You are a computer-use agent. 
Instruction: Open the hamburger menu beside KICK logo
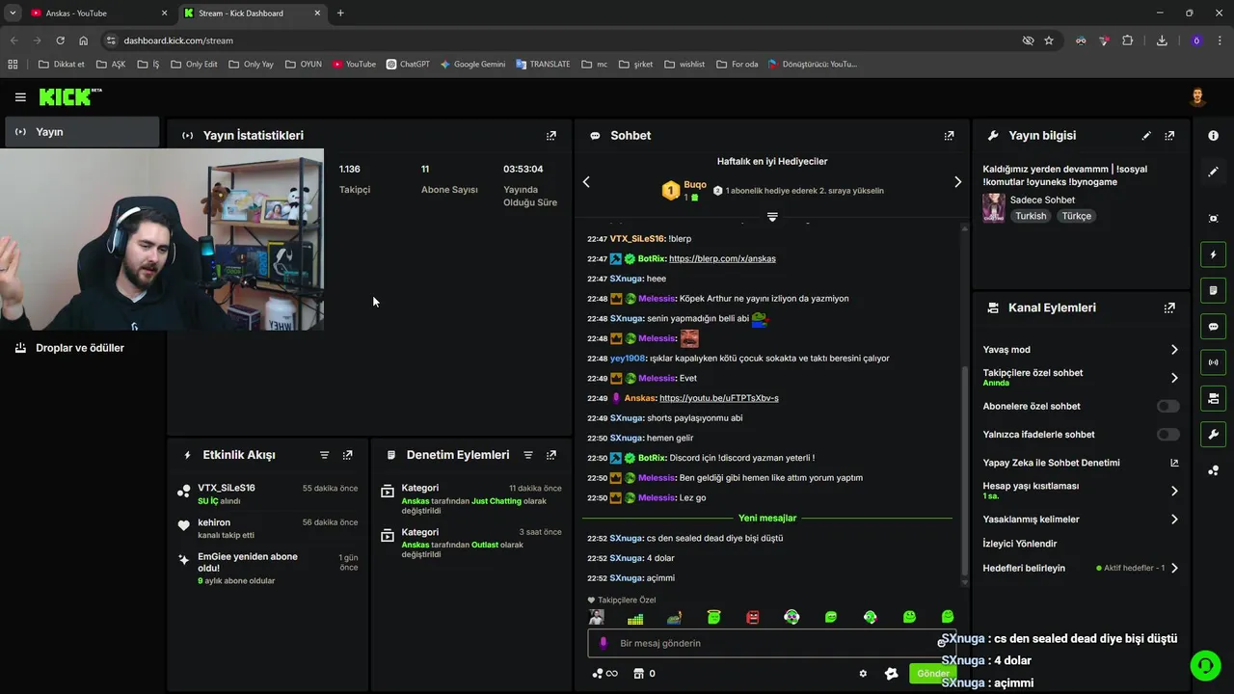(20, 97)
